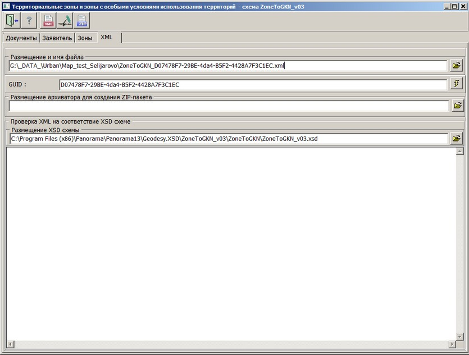
Task: Click the exit door icon in toolbar
Action: tap(11, 21)
